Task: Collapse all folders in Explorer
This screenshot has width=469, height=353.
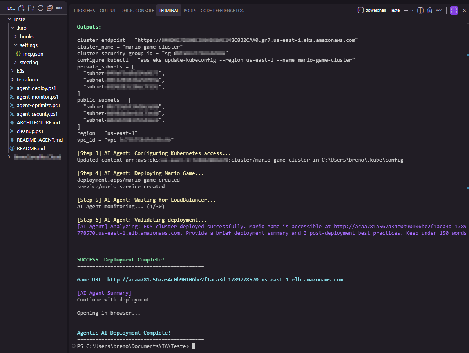Action: coord(49,8)
